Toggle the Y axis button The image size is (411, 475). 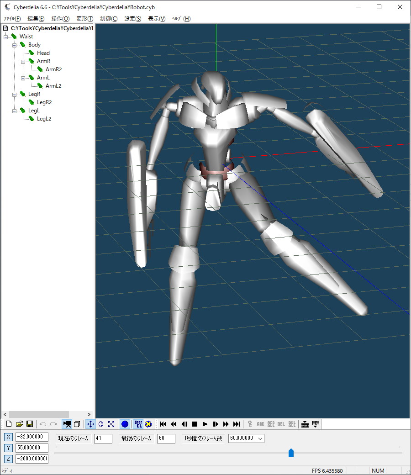(x=9, y=448)
